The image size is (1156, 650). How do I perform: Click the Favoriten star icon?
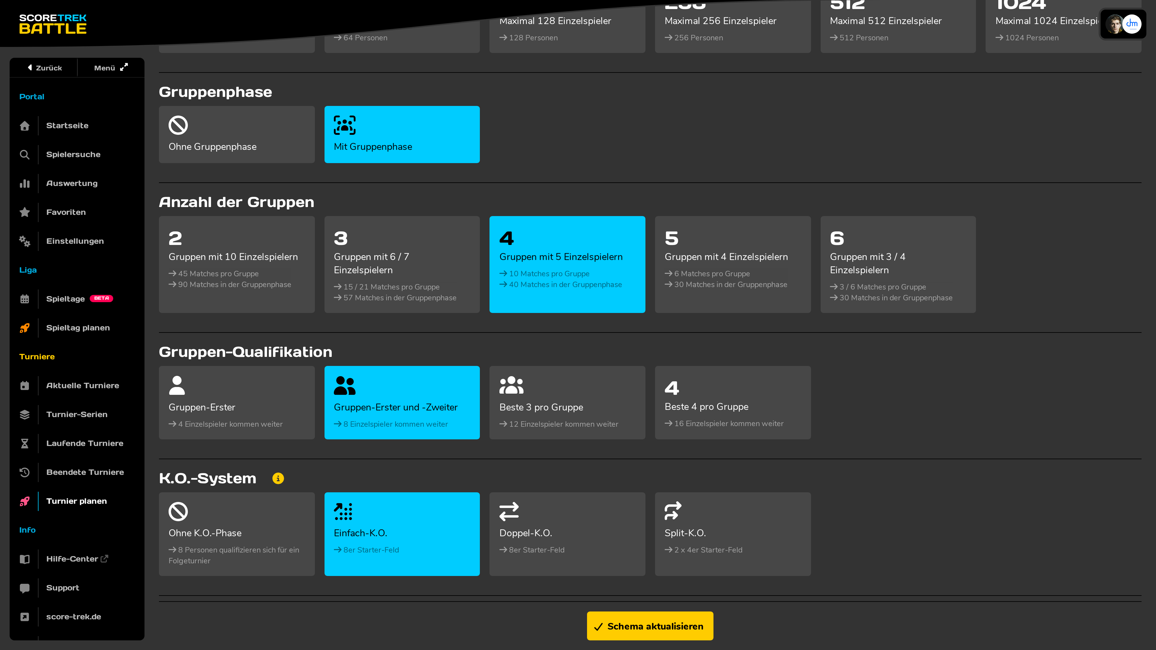point(25,212)
